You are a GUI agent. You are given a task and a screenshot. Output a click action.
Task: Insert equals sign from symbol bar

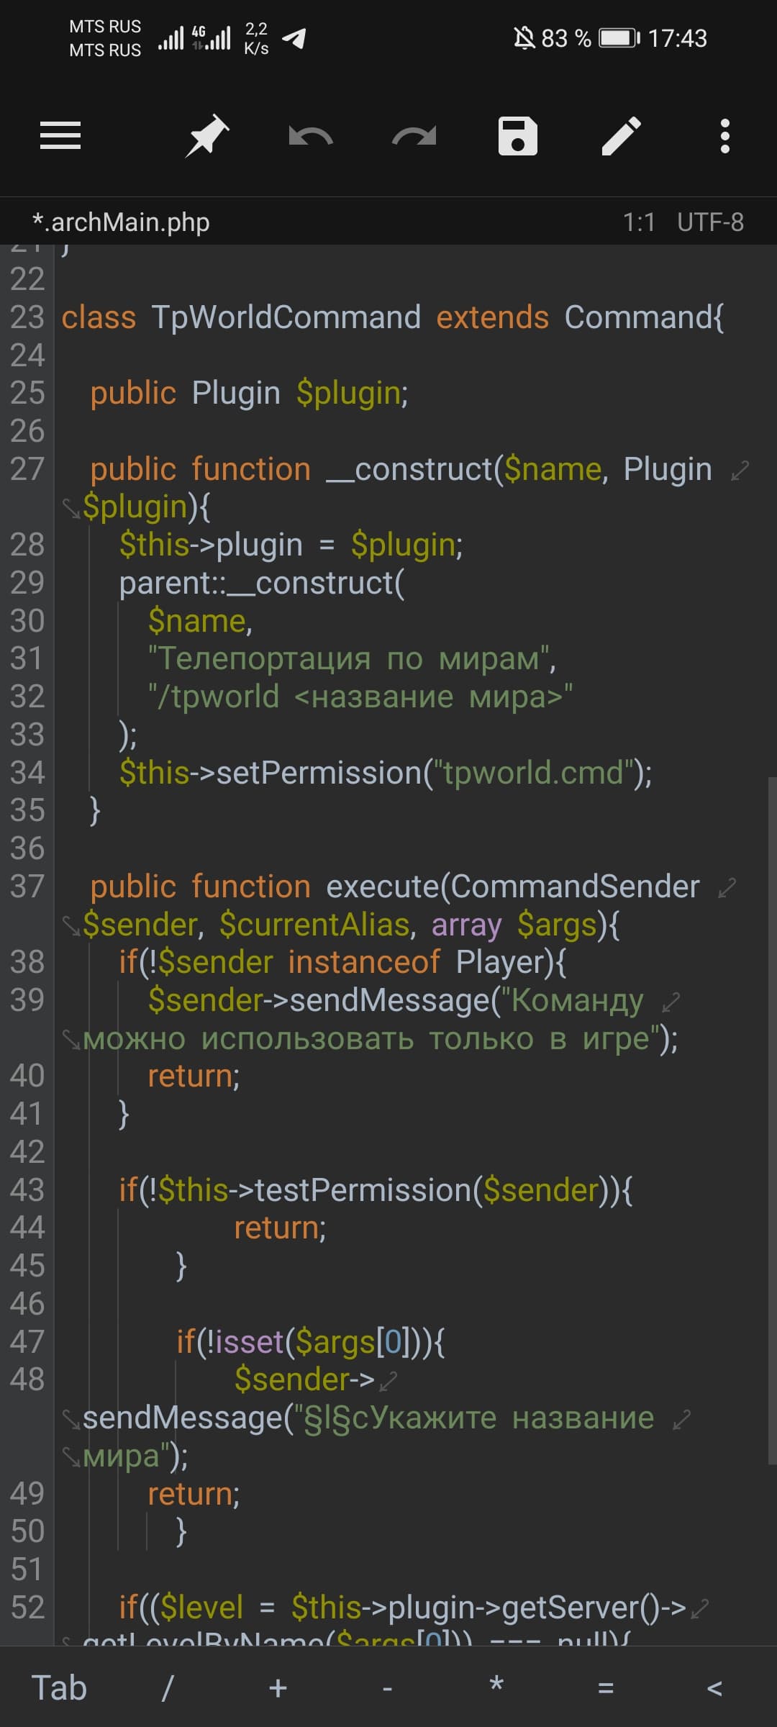click(x=606, y=1687)
